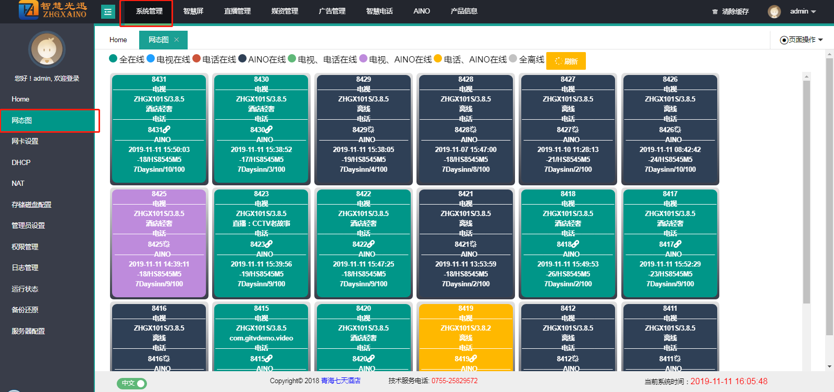Click the disconnected icon beside phone 8429
The height and width of the screenshot is (392, 834).
point(371,130)
